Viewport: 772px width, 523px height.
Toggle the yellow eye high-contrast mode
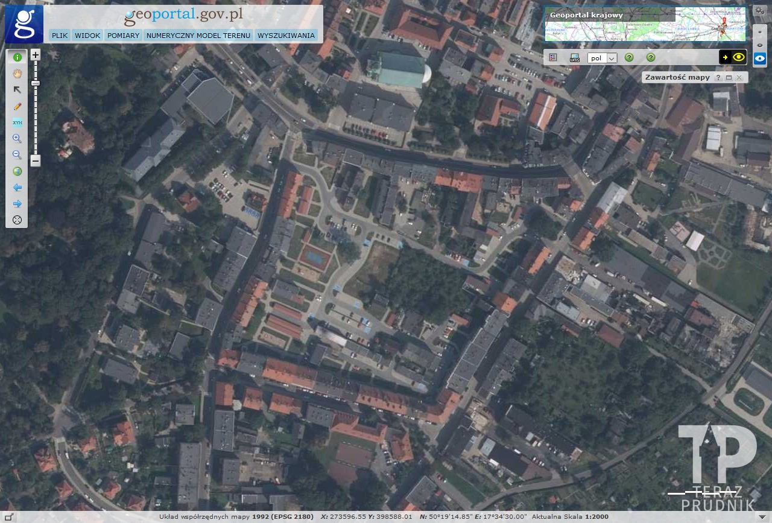point(739,57)
